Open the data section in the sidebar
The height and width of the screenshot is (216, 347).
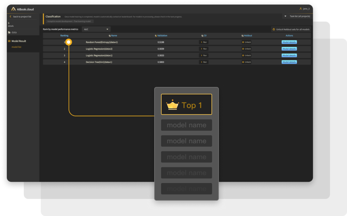[x=14, y=32]
